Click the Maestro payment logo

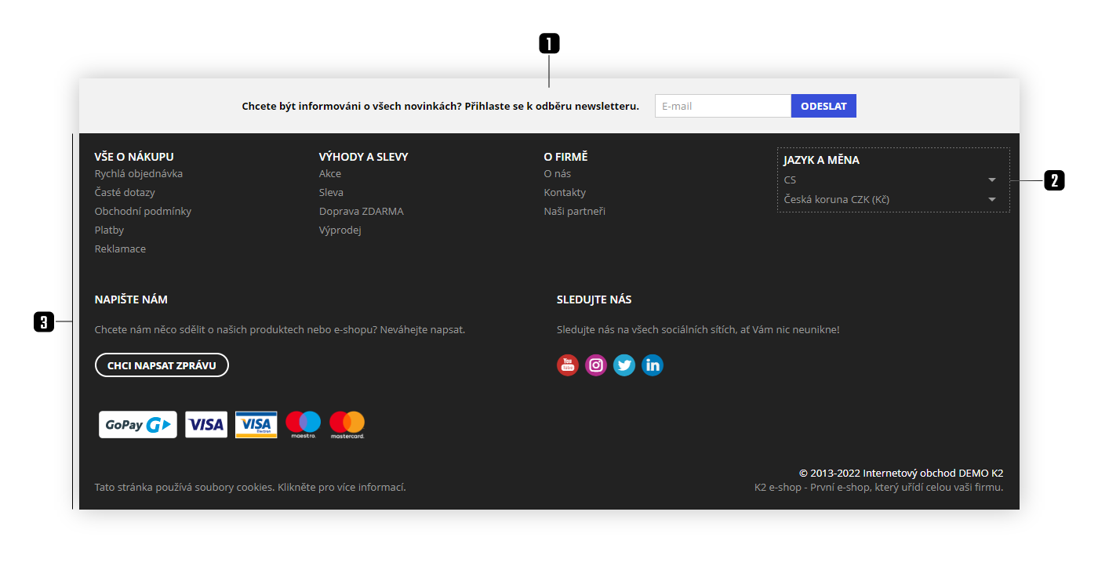click(x=304, y=424)
